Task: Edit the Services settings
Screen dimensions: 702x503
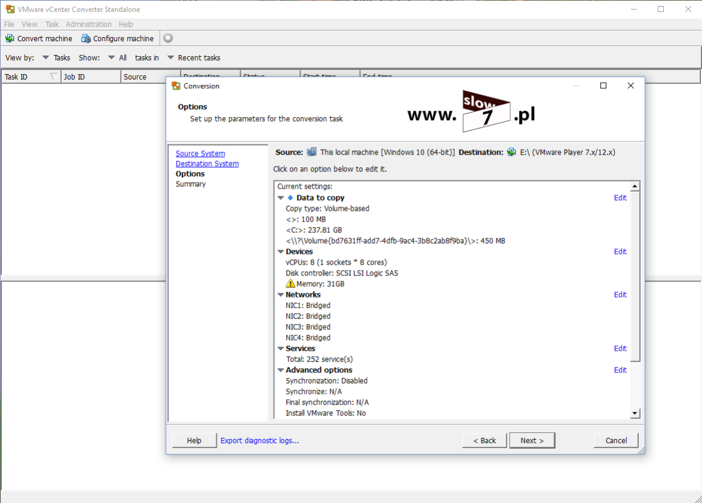Action: pyautogui.click(x=620, y=348)
